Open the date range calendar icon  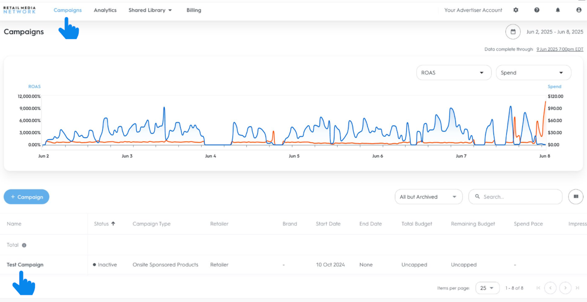pos(513,32)
